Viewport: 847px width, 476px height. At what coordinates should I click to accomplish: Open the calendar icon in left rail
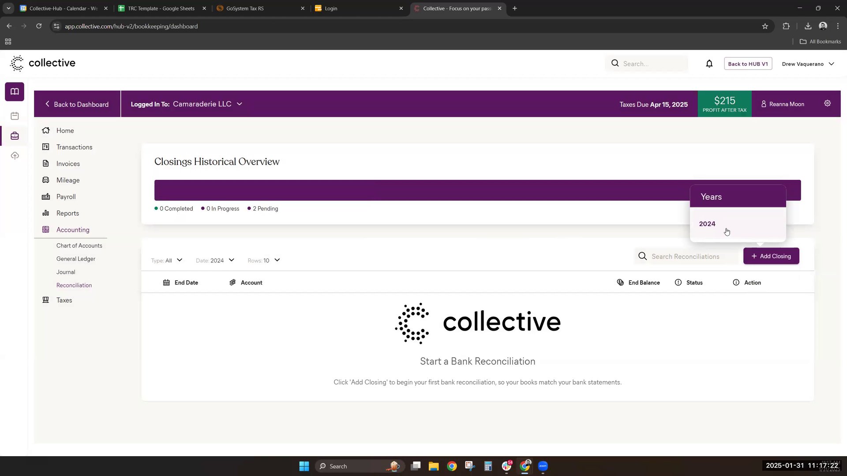point(15,116)
